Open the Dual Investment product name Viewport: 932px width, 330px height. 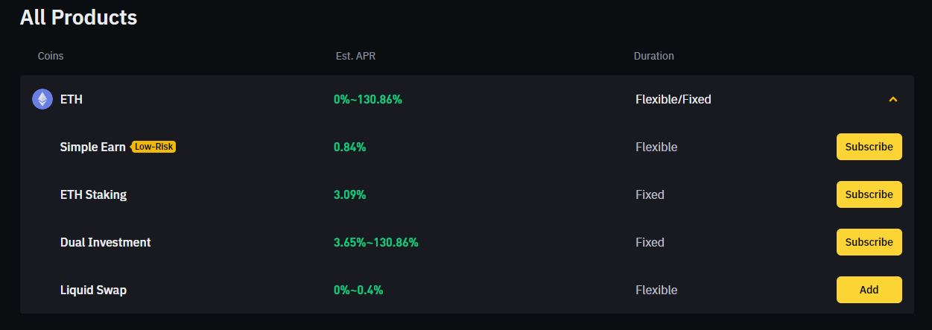click(x=105, y=242)
